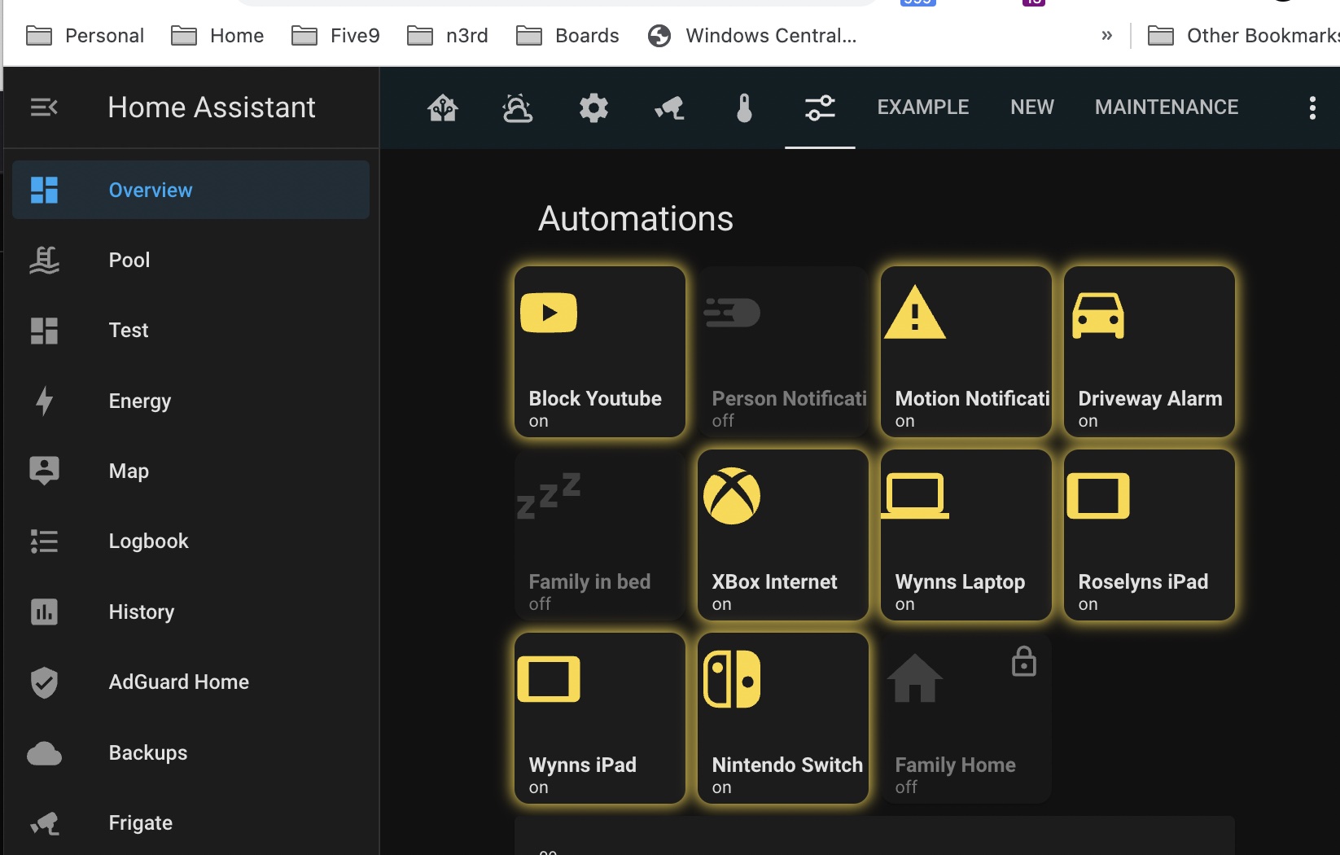Click the Frigate camera icon

pyautogui.click(x=44, y=823)
